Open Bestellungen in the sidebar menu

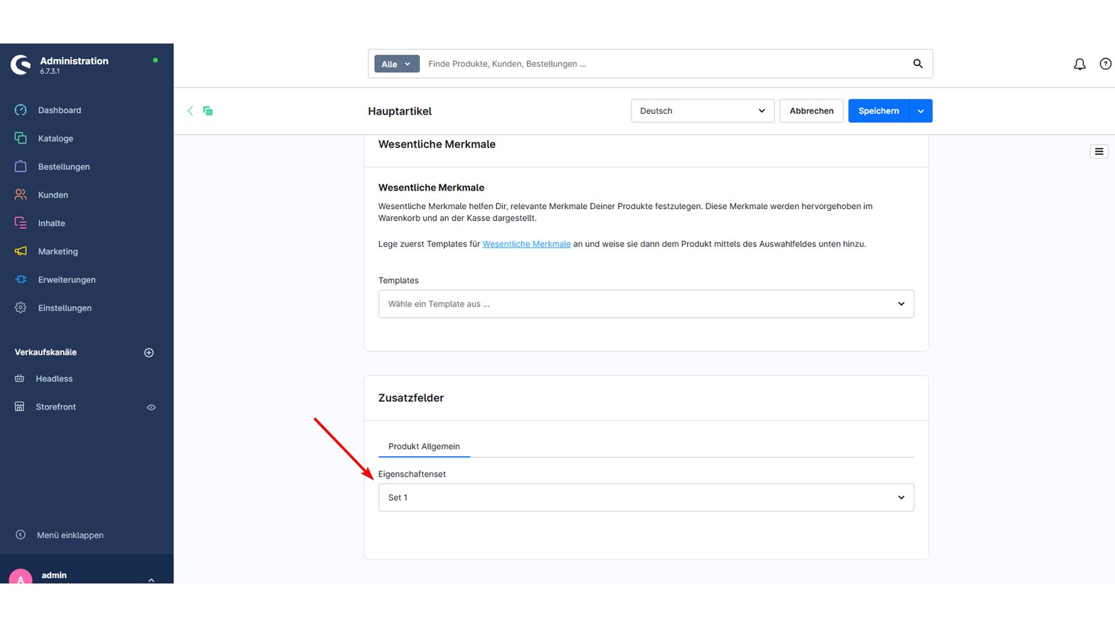64,166
